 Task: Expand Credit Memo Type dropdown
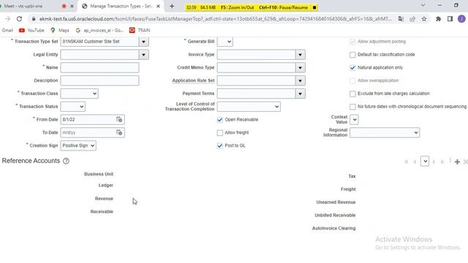(300, 68)
